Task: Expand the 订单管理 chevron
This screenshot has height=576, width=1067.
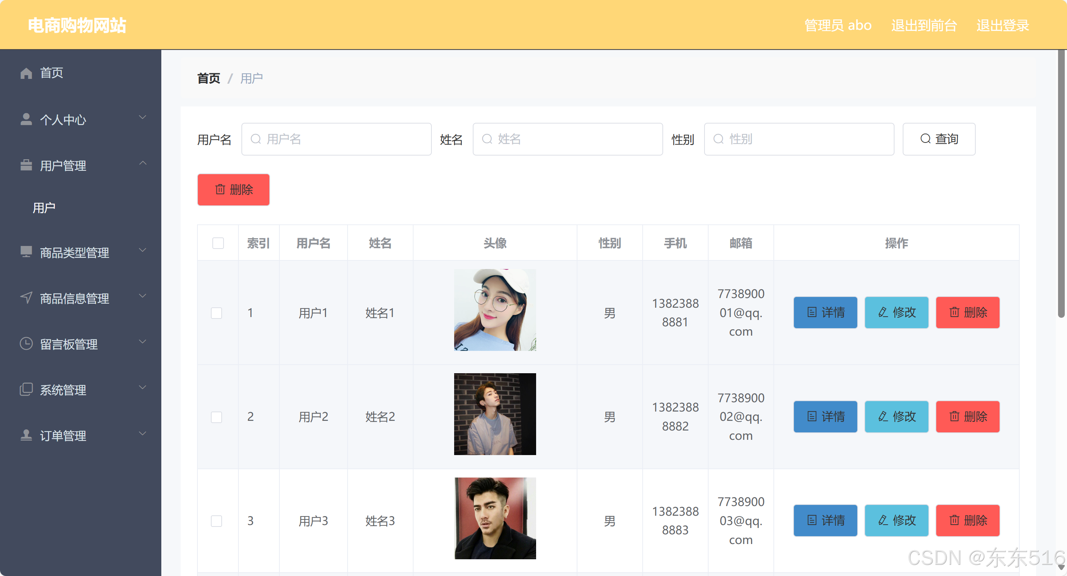Action: [x=142, y=433]
